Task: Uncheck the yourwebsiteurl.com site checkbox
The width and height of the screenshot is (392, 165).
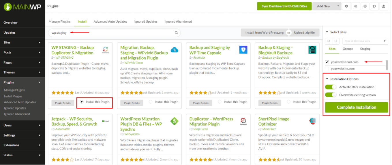Action: click(327, 62)
